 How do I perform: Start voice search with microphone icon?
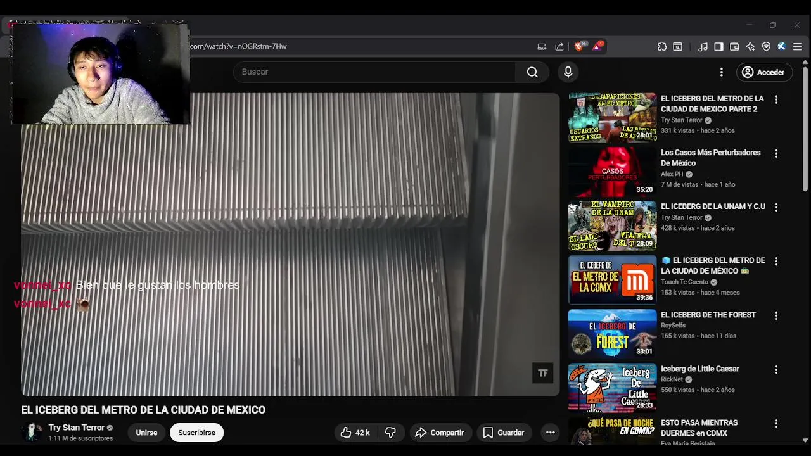click(x=568, y=72)
